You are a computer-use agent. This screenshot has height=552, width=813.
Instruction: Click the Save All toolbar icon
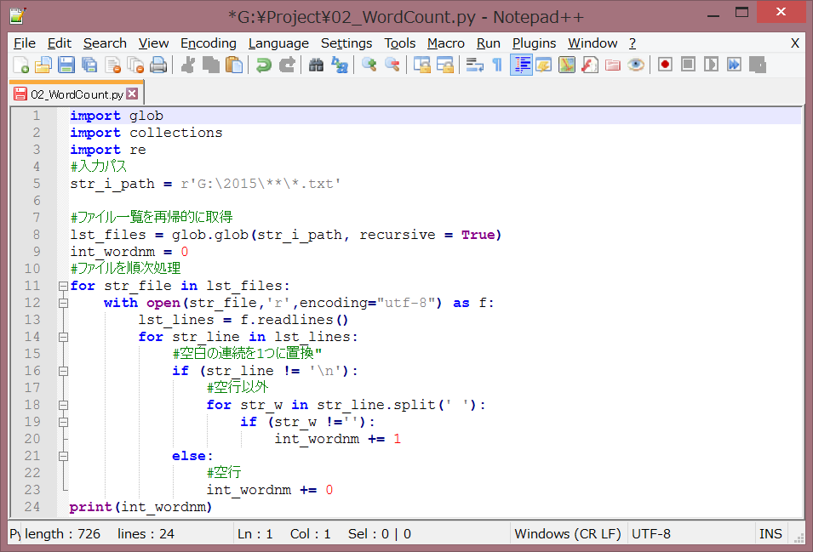(89, 65)
